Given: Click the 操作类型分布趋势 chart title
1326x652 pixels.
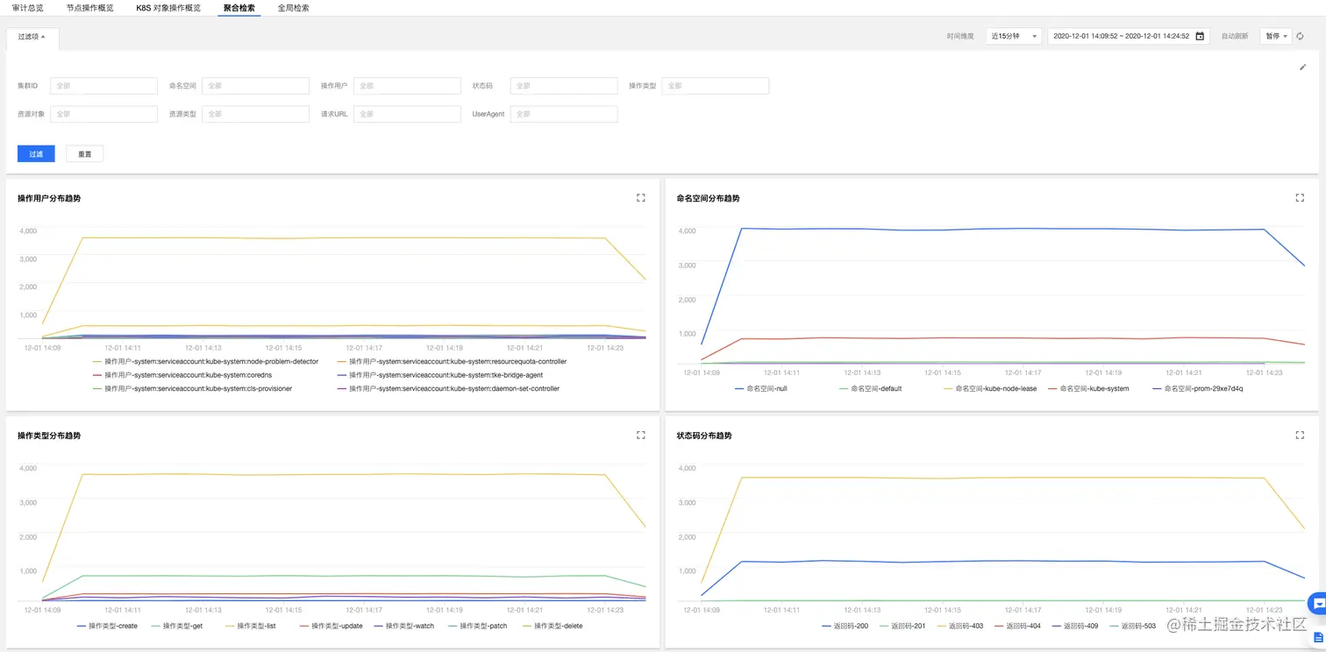Looking at the screenshot, I should pos(49,436).
